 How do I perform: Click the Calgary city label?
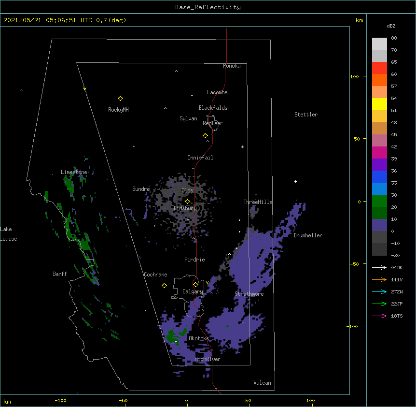(193, 291)
